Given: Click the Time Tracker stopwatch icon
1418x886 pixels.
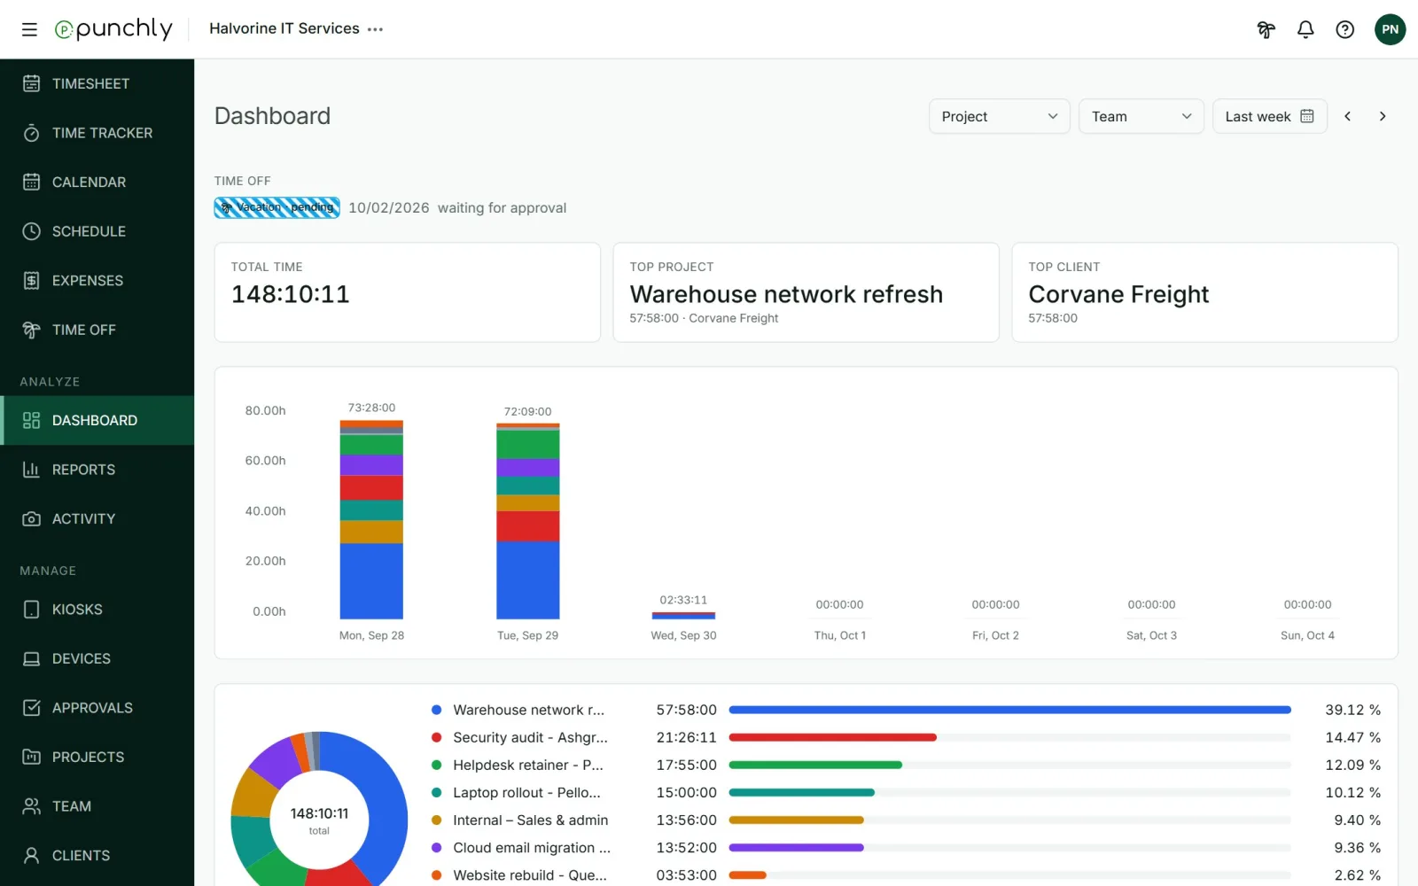Looking at the screenshot, I should coord(32,133).
